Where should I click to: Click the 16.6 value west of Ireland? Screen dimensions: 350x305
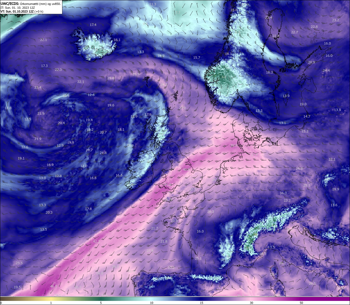tap(119, 175)
